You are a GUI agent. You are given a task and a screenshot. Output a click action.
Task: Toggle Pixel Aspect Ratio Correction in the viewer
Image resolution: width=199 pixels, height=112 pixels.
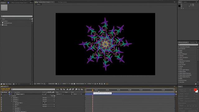pyautogui.click(x=95, y=84)
